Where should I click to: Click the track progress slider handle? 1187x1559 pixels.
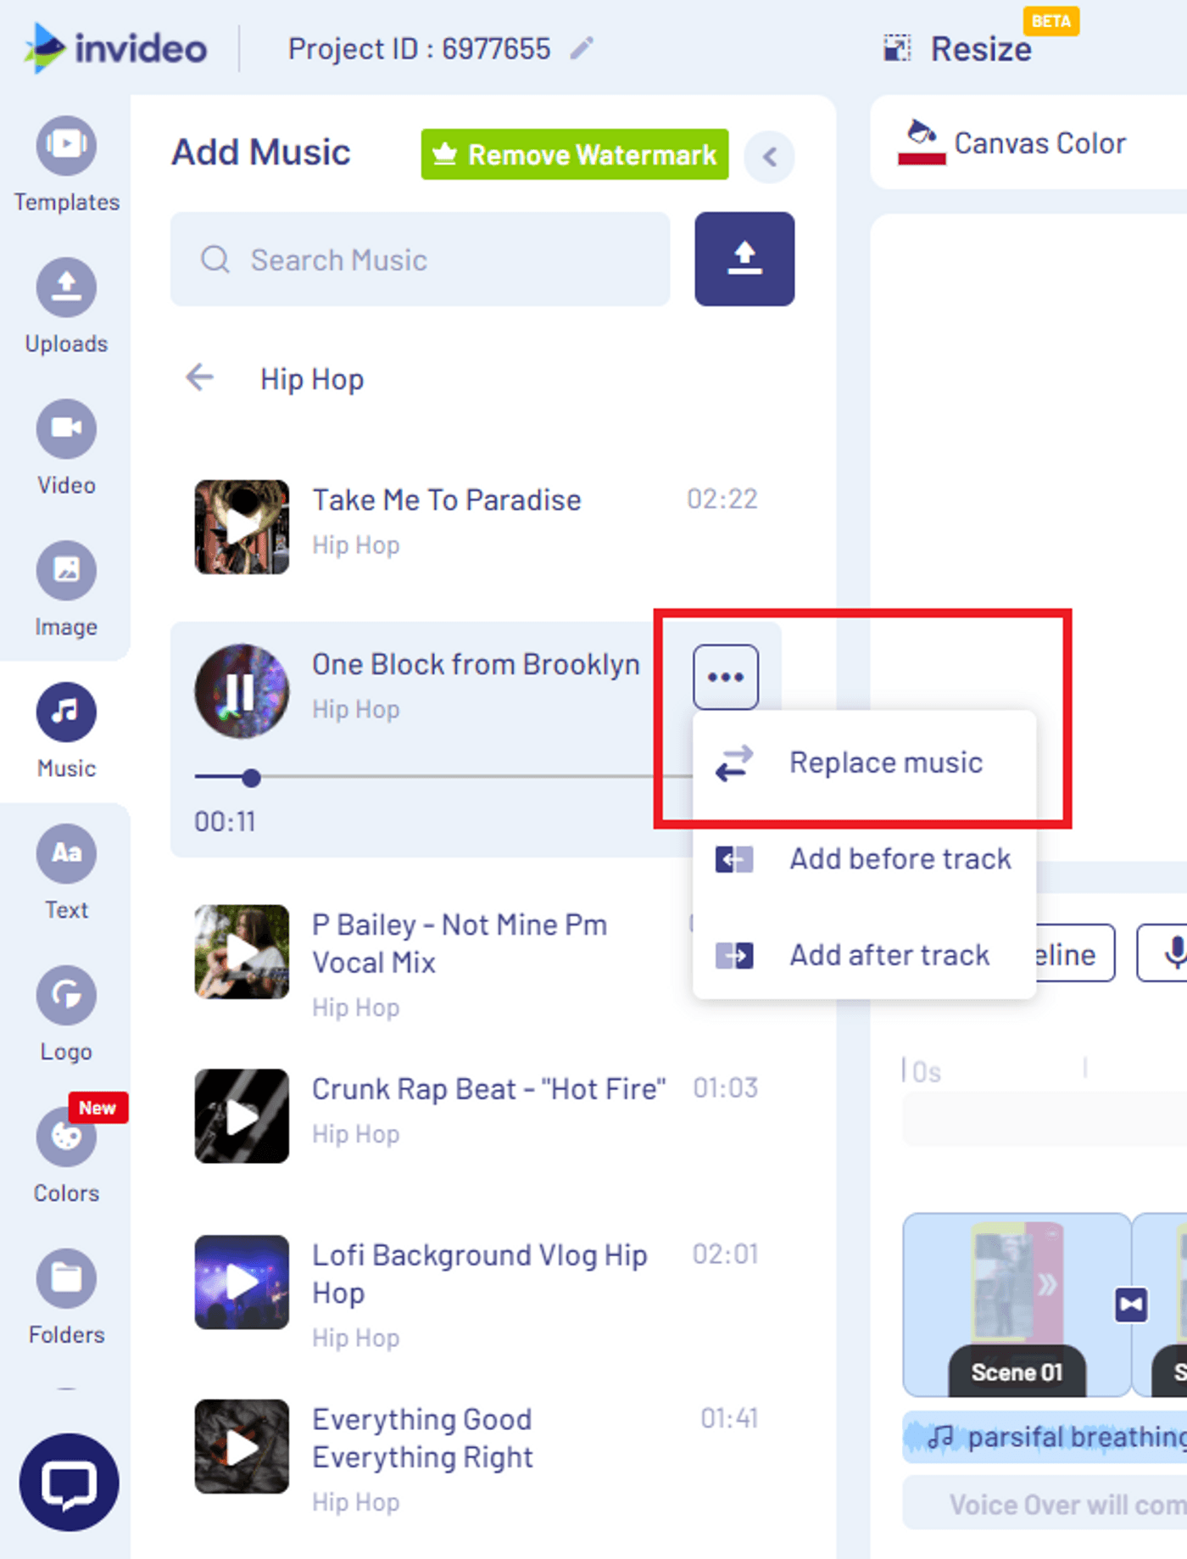(x=250, y=777)
